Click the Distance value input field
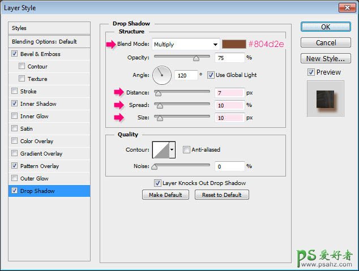This screenshot has height=271, width=359. coord(229,93)
